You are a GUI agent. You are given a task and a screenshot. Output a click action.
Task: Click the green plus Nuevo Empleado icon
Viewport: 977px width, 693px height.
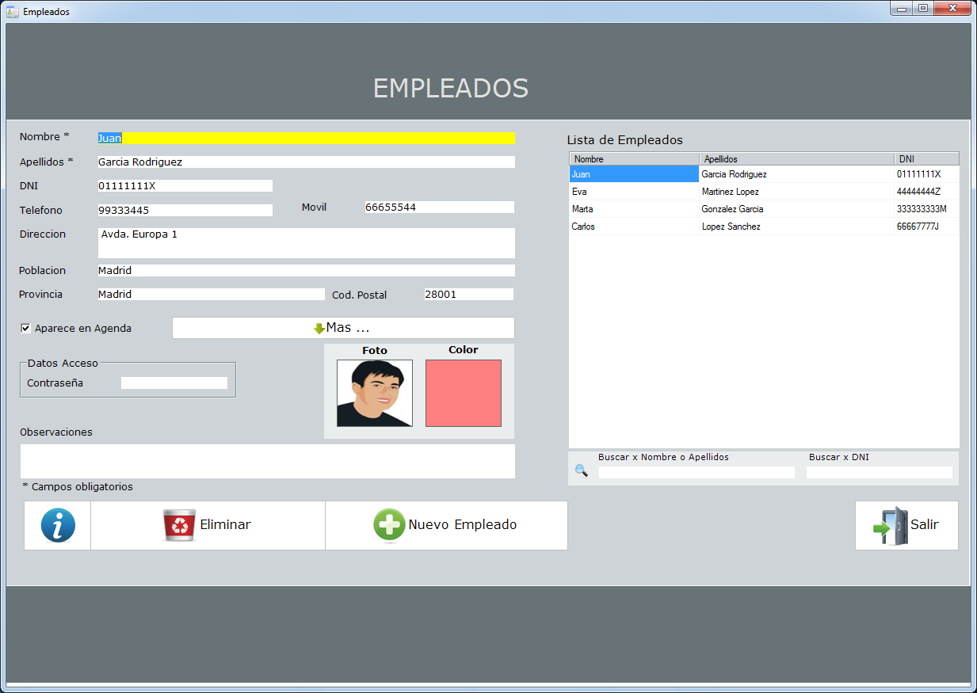[389, 525]
